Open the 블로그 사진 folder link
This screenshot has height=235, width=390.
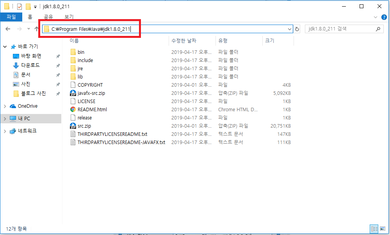pos(33,94)
